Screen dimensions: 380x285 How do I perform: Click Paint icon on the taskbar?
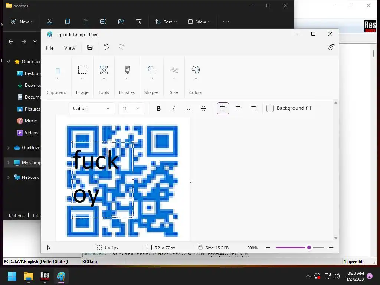pyautogui.click(x=61, y=276)
